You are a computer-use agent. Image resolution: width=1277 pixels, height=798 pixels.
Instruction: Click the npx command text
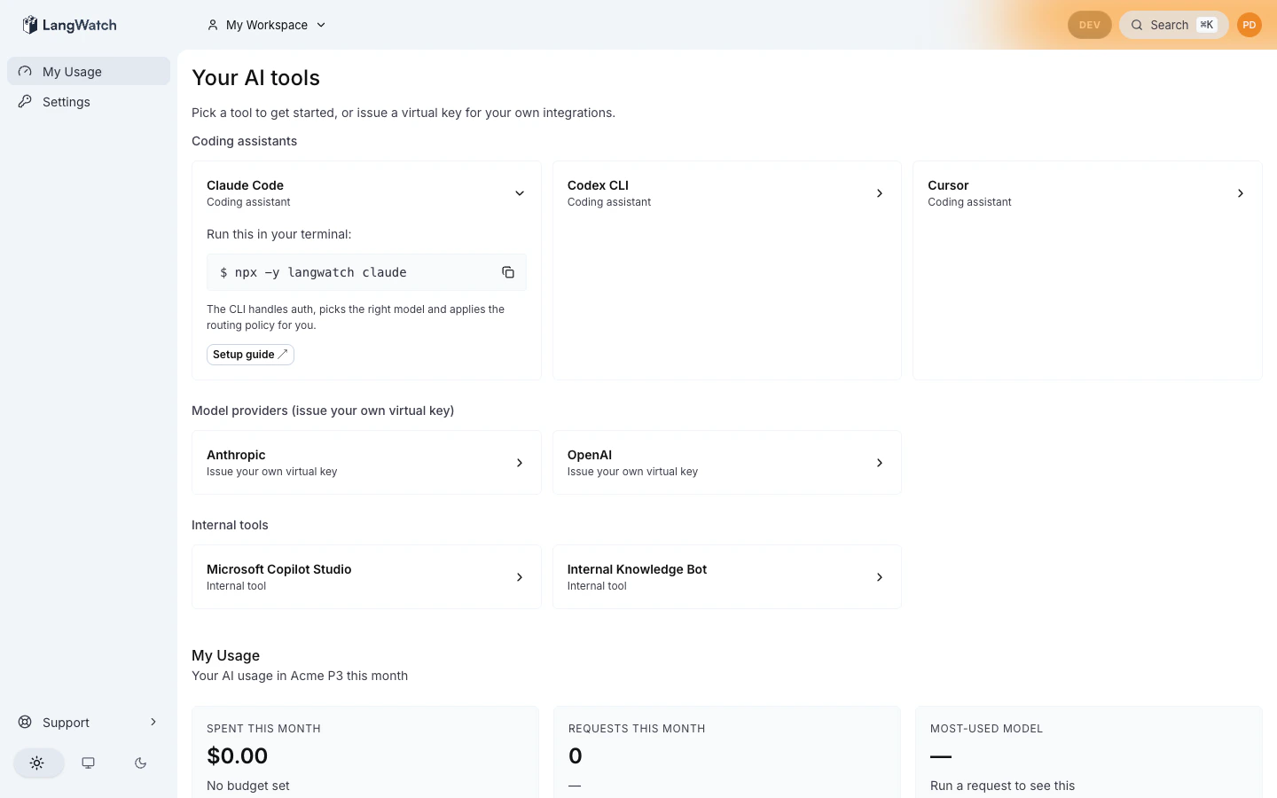point(314,272)
